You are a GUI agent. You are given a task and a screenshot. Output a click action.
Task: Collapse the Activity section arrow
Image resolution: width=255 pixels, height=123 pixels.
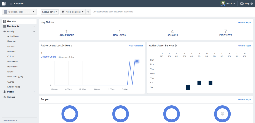tap(34, 31)
